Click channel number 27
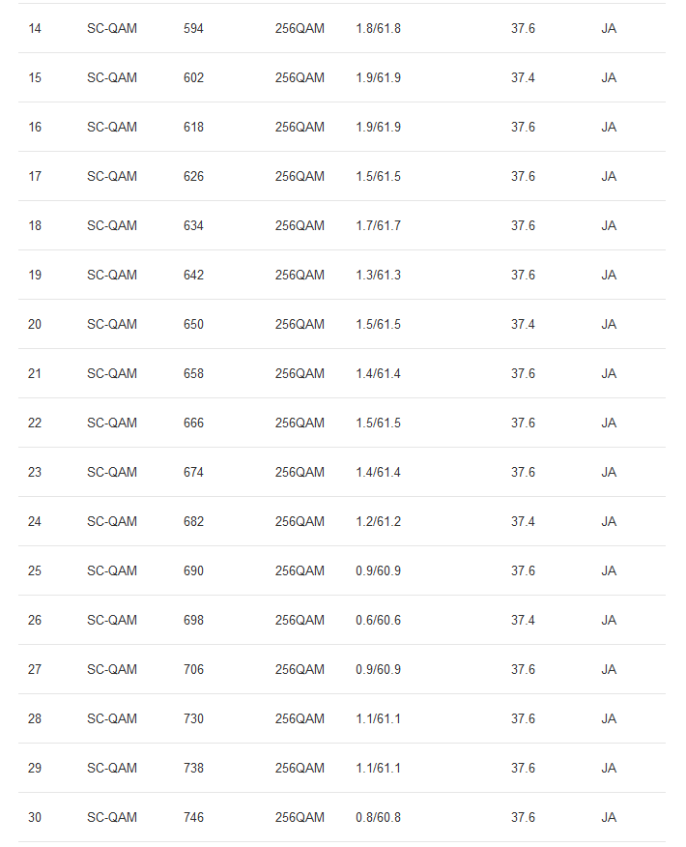The width and height of the screenshot is (686, 847). [35, 670]
